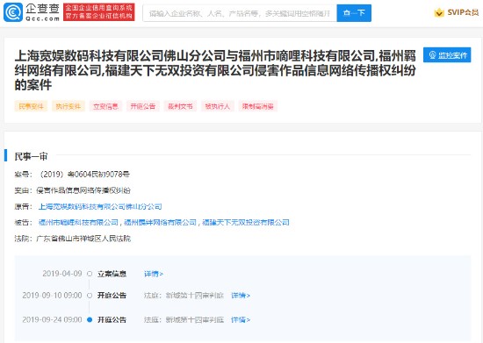
Task: Open the SVIP会员 link
Action: point(463,12)
